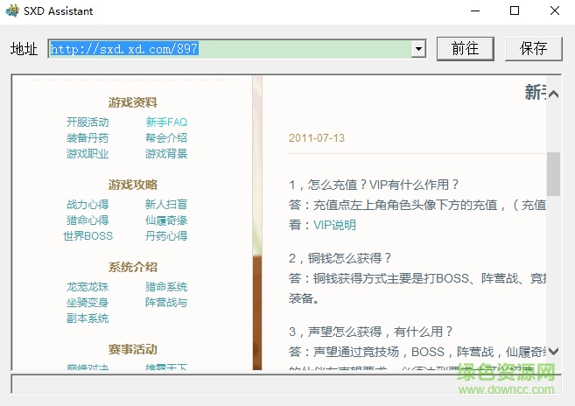This screenshot has height=406, width=575.
Task: Click question 1 about 充值 and VIP
Action: tap(374, 185)
